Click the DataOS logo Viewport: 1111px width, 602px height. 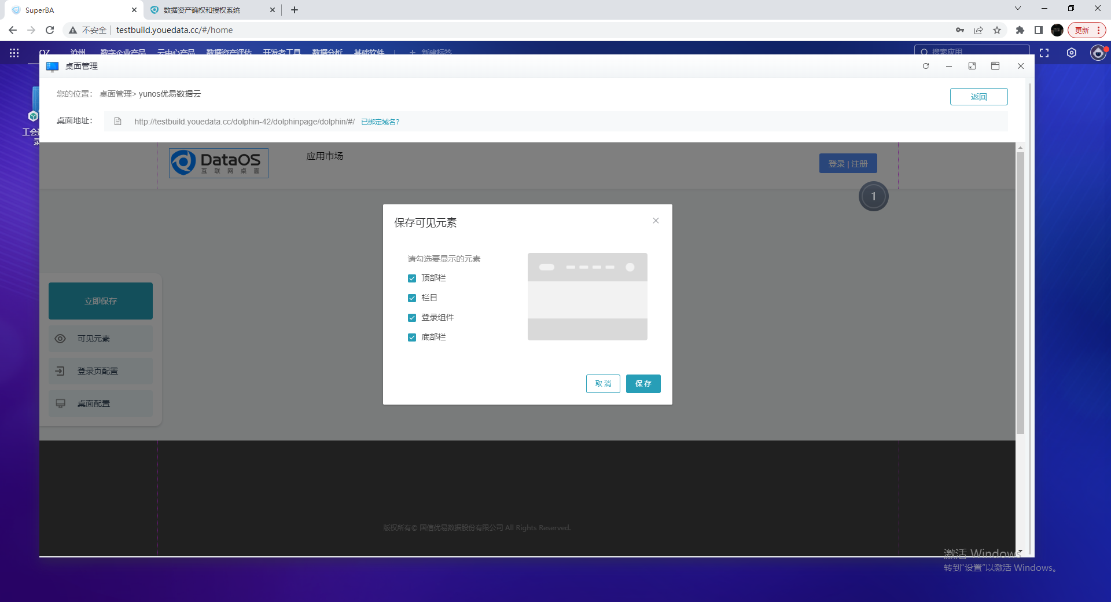219,163
